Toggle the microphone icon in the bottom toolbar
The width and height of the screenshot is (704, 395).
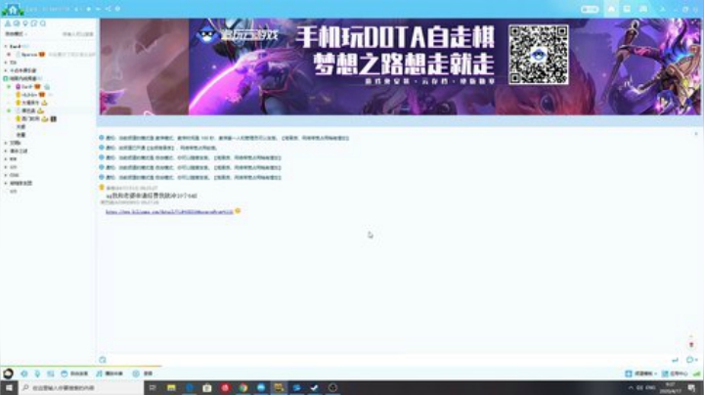click(x=37, y=373)
